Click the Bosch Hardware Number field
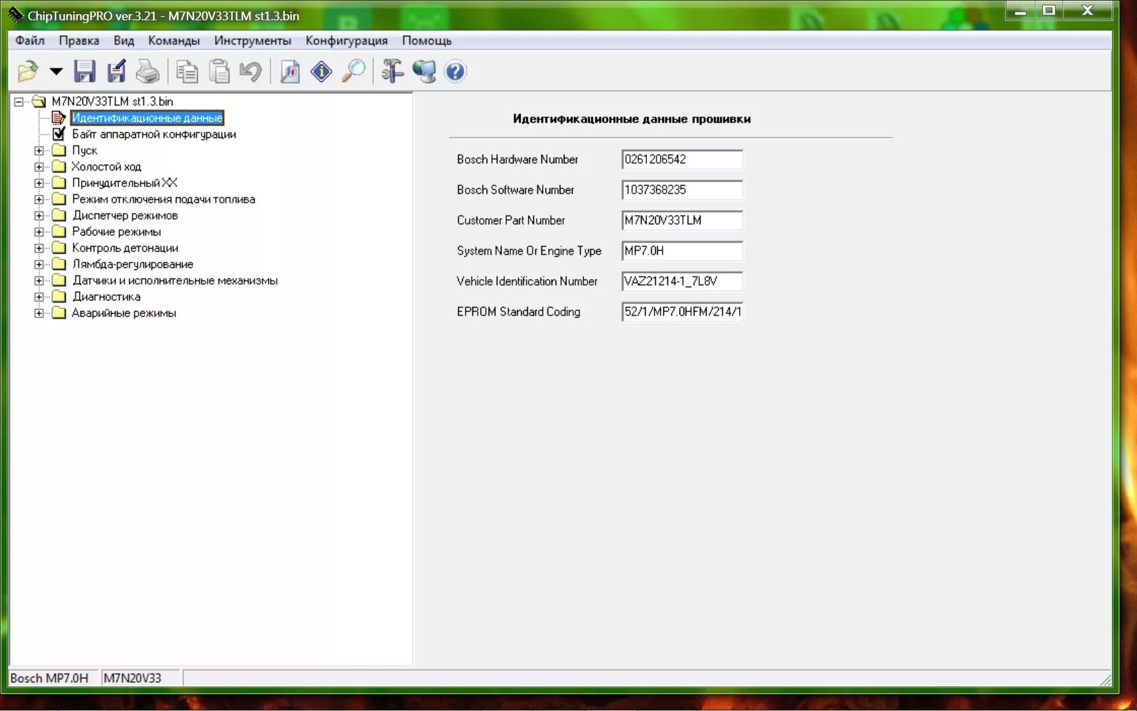The image size is (1137, 711). pyautogui.click(x=682, y=160)
